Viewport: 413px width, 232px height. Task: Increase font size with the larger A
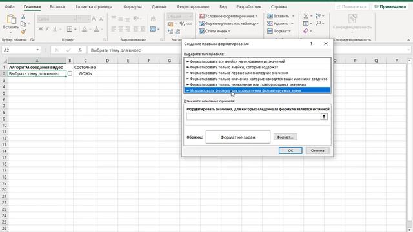click(x=94, y=19)
